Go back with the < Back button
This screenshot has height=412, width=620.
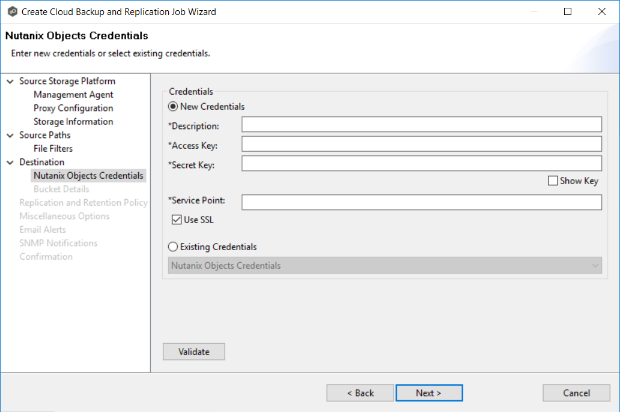[360, 393]
